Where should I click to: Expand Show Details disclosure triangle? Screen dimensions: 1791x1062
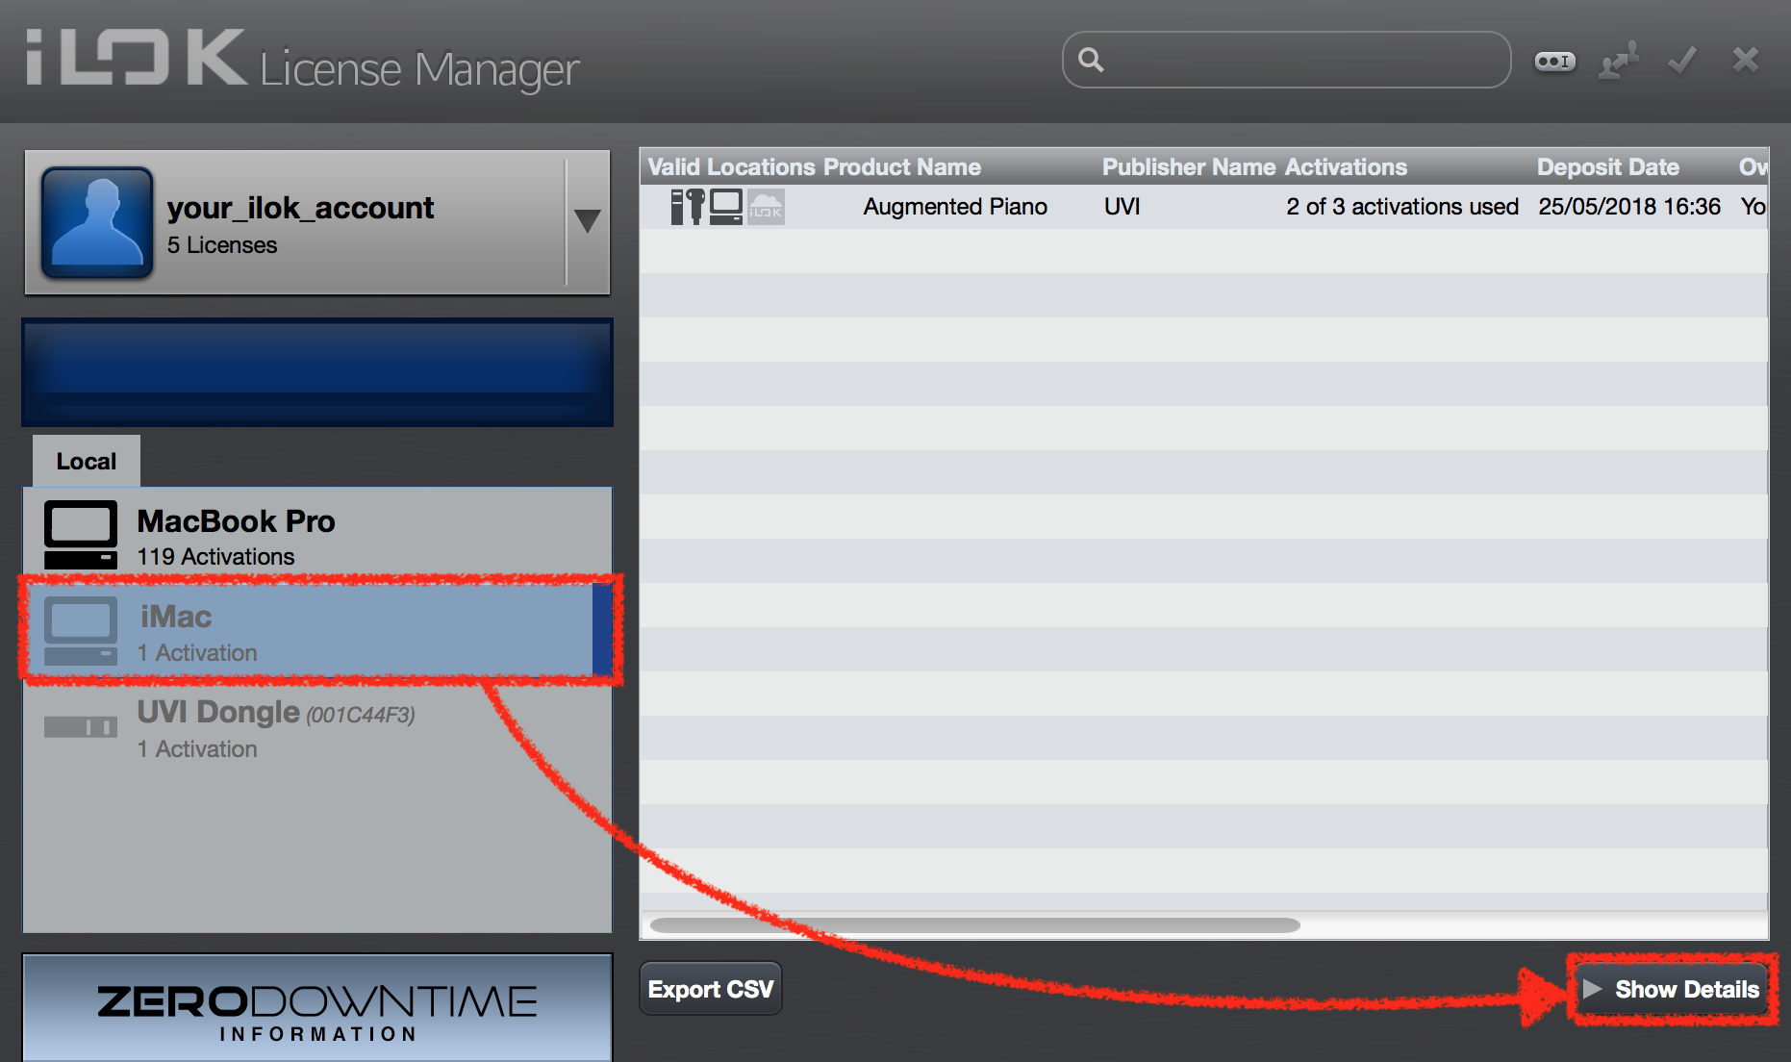coord(1592,989)
